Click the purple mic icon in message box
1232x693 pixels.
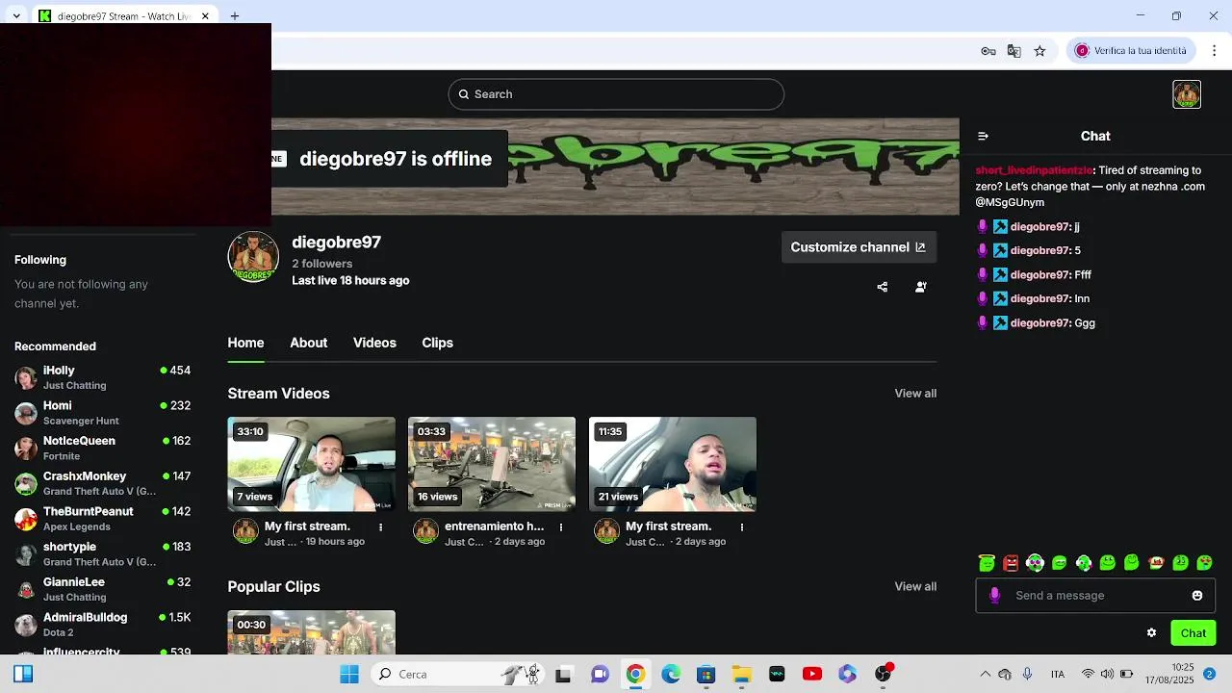click(994, 596)
